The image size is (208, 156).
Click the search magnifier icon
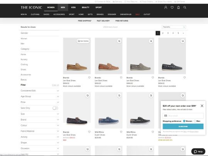point(185,7)
